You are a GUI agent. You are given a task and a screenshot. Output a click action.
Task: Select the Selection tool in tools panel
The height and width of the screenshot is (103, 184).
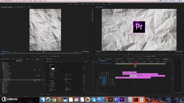click(93, 8)
